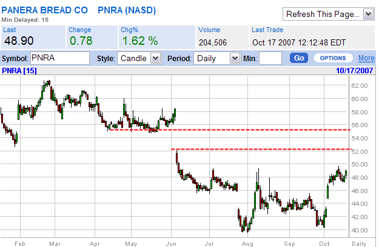Click the May month axis label
The width and height of the screenshot is (379, 247).
point(131,244)
